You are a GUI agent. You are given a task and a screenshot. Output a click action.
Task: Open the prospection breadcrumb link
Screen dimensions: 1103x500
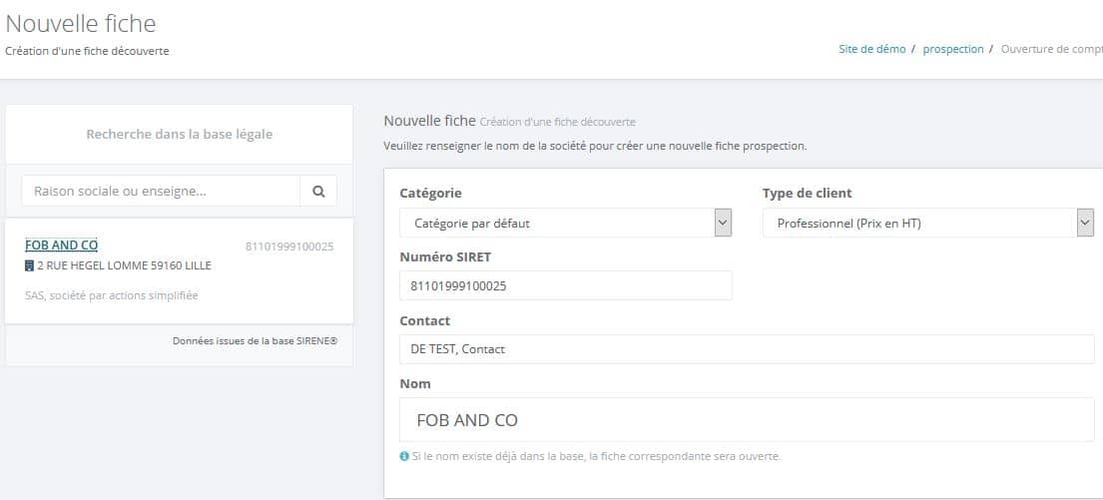953,49
